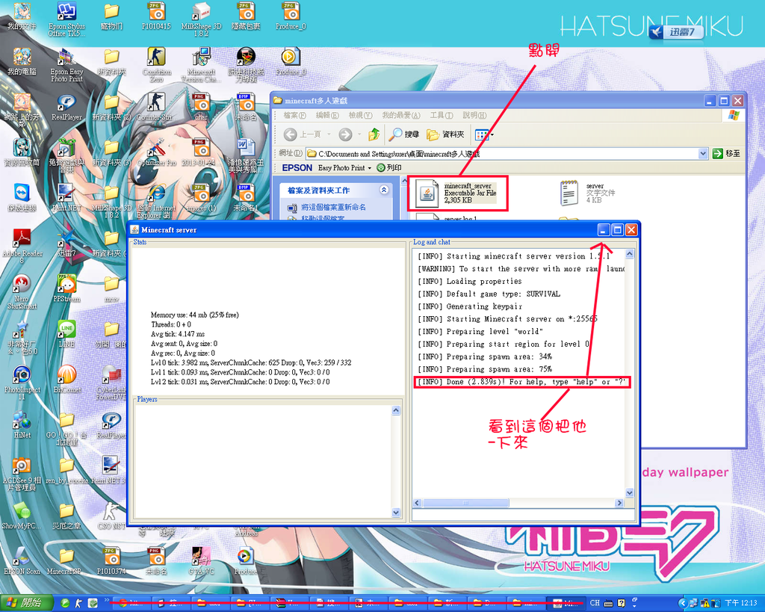Viewport: 765px width, 612px height.
Task: Click the log scrollbar right arrow
Action: 619,503
